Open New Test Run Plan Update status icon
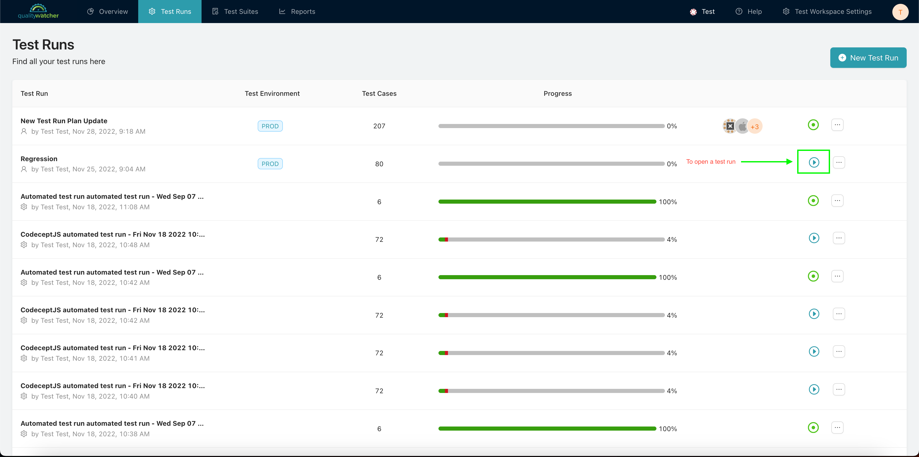This screenshot has width=919, height=457. 813,125
